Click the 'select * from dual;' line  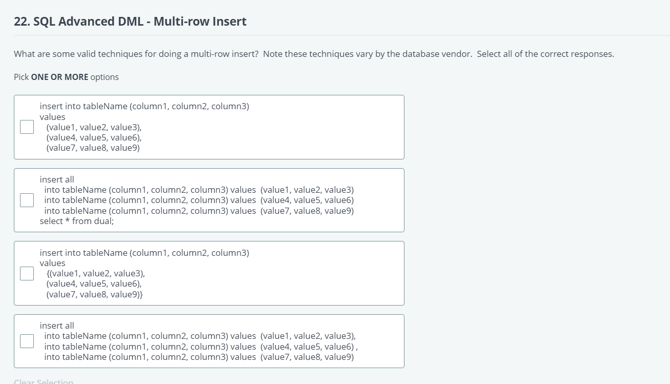coord(77,221)
